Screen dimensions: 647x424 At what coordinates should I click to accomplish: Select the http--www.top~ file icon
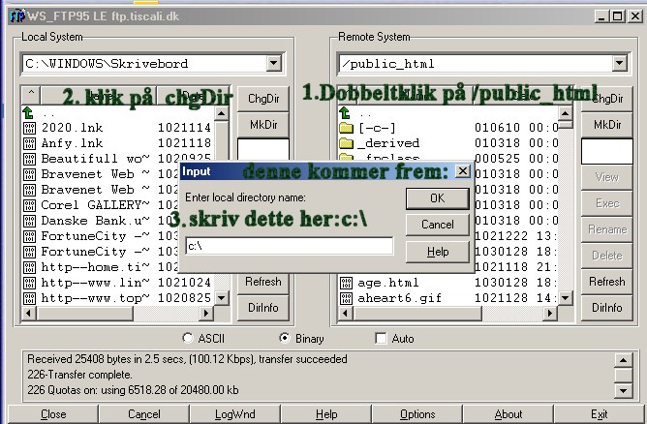point(29,298)
